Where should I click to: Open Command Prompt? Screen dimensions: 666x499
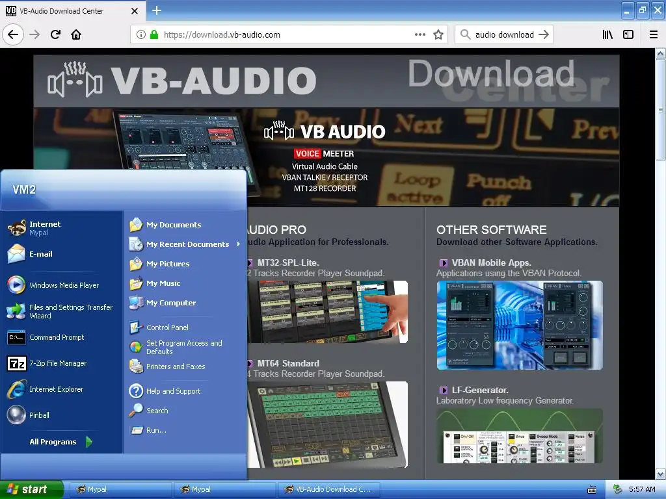point(62,337)
